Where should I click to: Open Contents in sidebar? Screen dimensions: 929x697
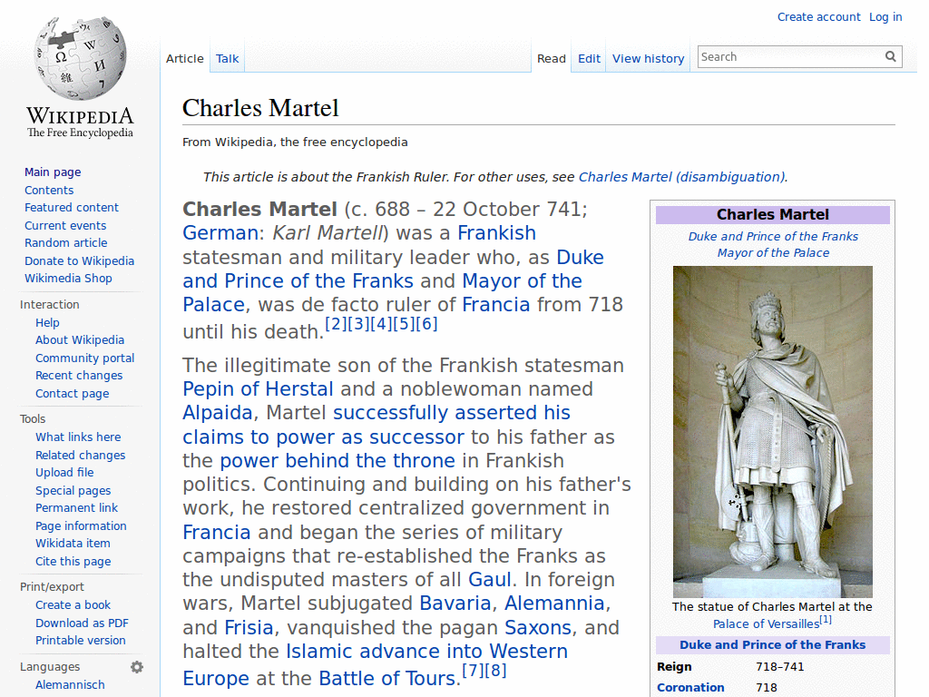pyautogui.click(x=49, y=191)
